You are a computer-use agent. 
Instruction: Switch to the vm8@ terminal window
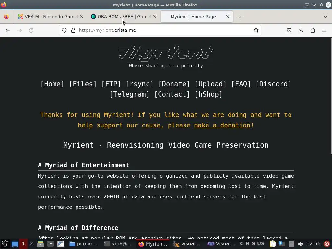coord(118,244)
